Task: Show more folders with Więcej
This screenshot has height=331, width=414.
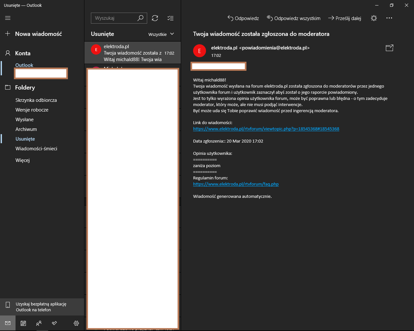Action: click(23, 160)
